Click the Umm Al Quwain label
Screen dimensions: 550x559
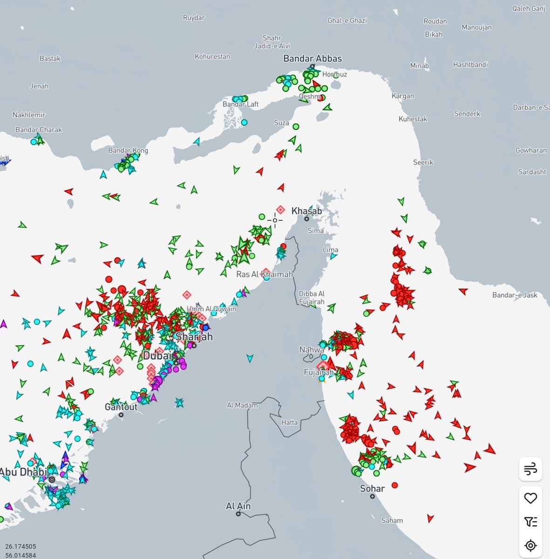point(211,309)
